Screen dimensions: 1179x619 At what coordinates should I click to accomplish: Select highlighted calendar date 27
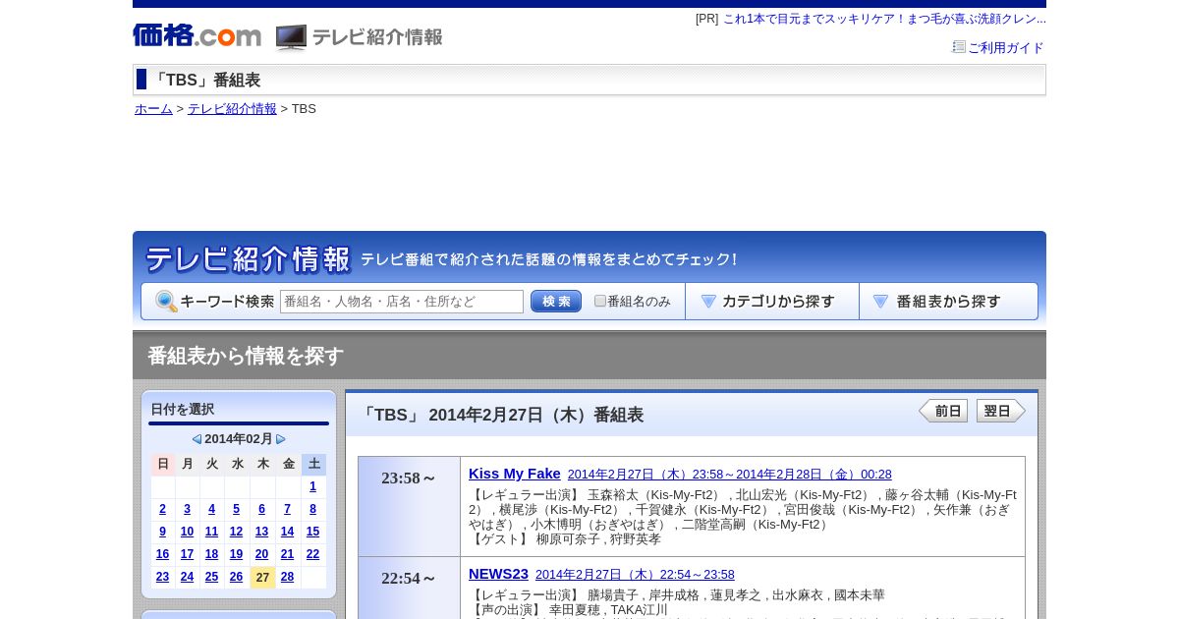[262, 578]
